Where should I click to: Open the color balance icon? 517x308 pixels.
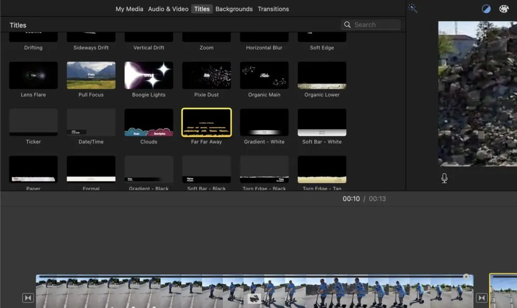point(486,9)
